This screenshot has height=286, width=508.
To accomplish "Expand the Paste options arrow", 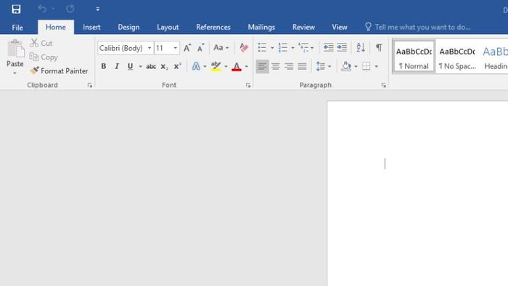I will point(15,73).
